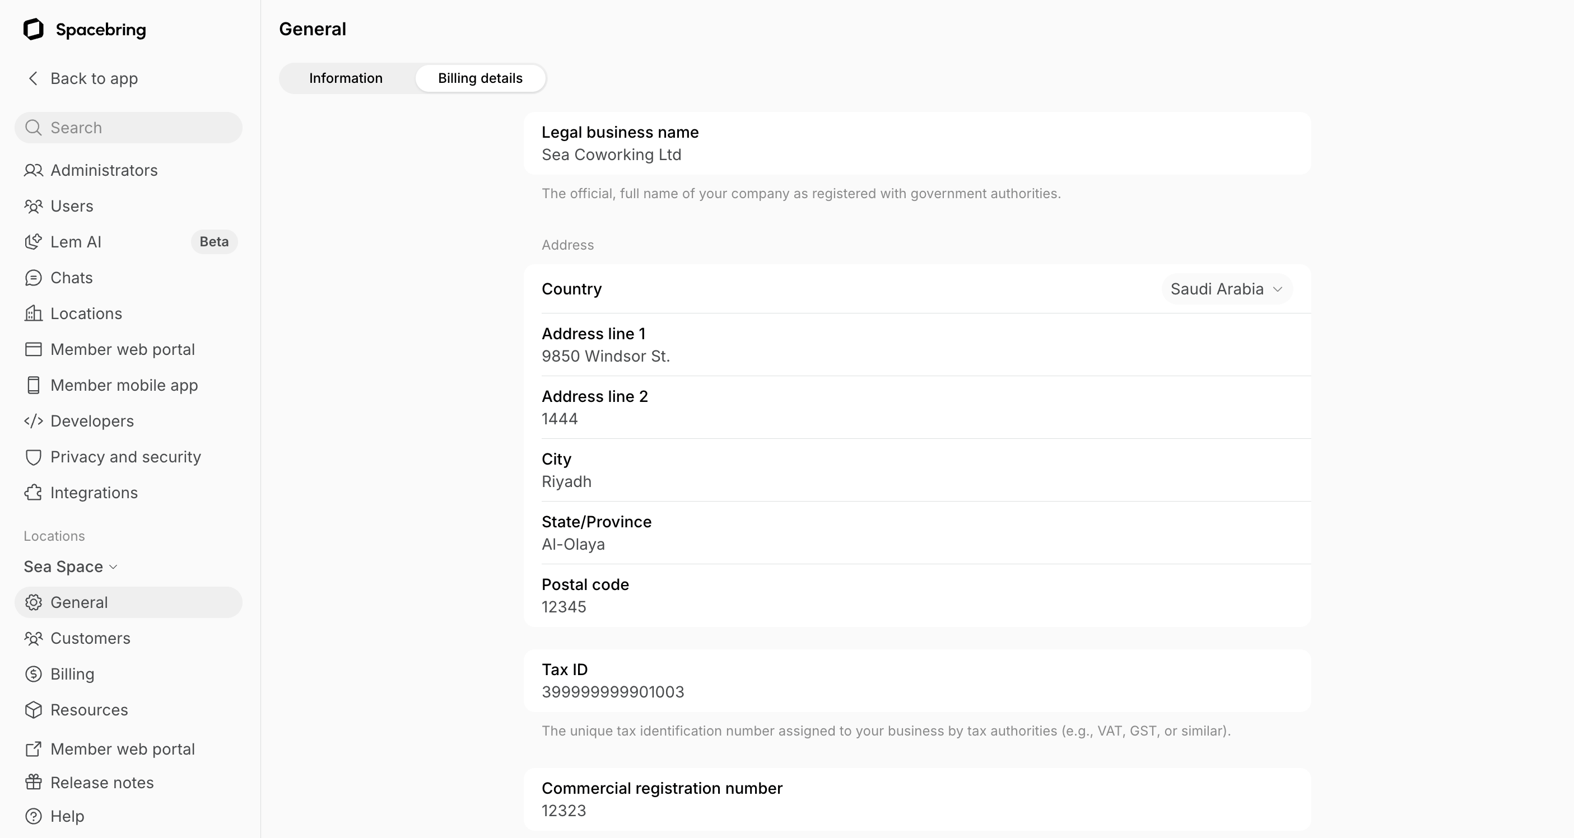Click the Privacy and security shield icon
This screenshot has width=1574, height=838.
pos(33,457)
